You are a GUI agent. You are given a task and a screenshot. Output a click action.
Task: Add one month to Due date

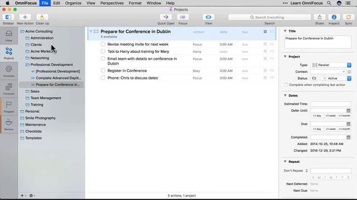[344, 129]
